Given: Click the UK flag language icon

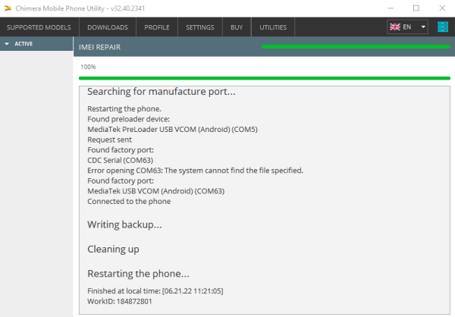Looking at the screenshot, I should point(394,27).
